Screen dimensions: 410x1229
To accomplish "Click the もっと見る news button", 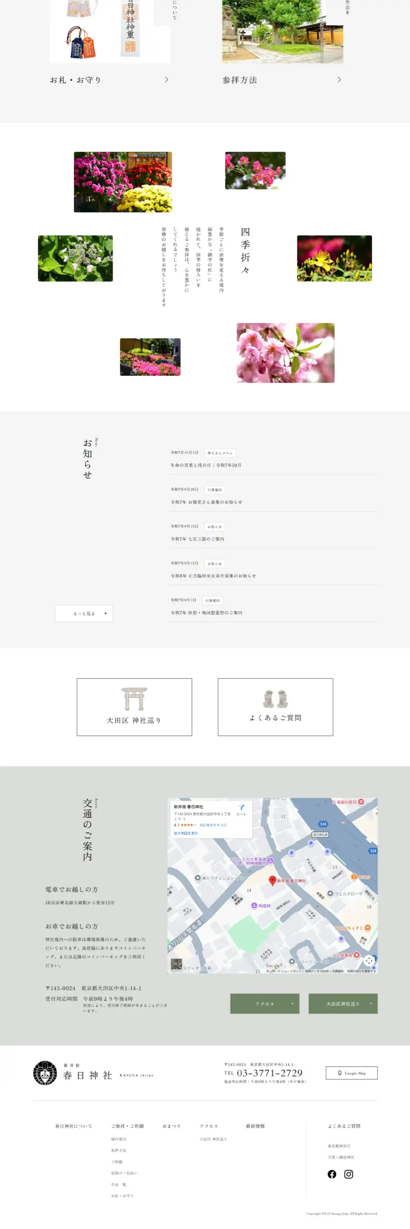I will [x=84, y=613].
